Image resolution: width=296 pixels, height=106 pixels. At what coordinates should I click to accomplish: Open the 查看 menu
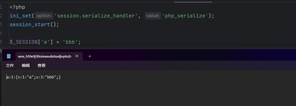(x=42, y=65)
